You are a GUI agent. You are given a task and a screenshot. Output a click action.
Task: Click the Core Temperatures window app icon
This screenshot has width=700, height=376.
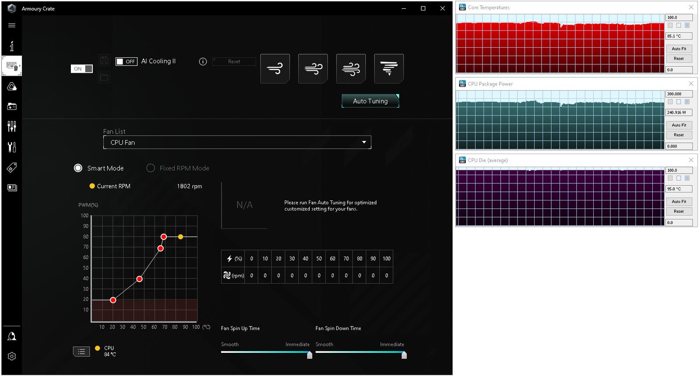[462, 7]
